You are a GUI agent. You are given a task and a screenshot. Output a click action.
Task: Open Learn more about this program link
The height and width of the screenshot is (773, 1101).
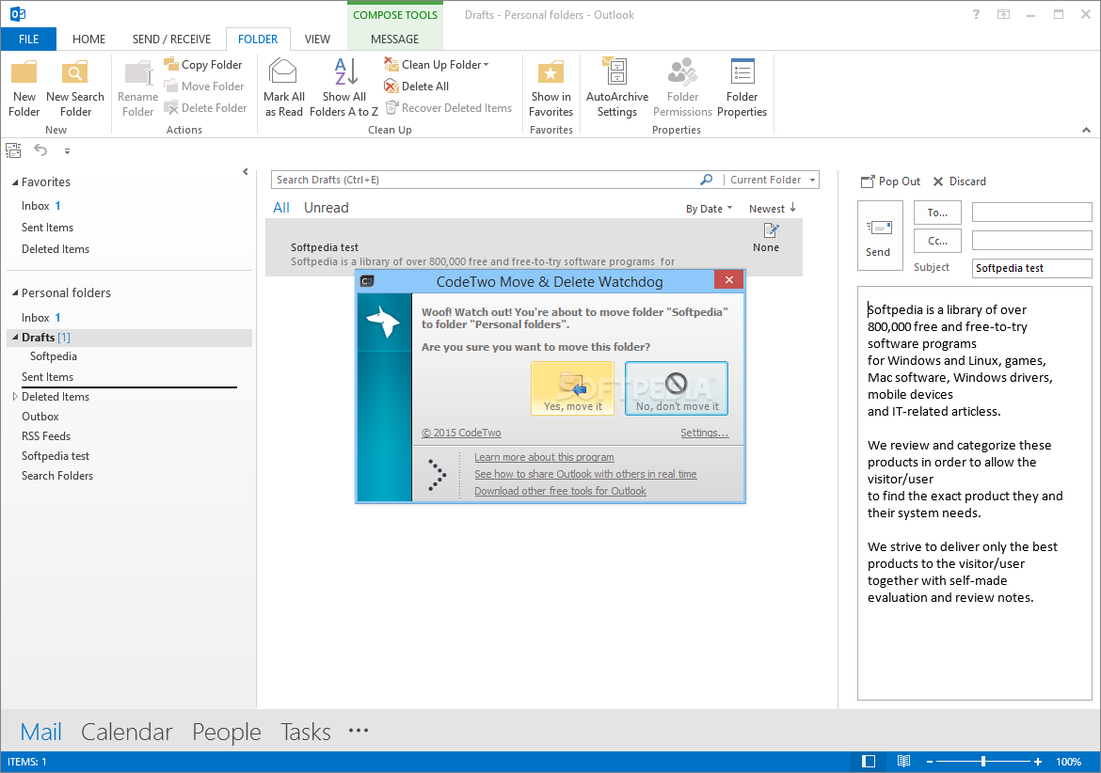(x=544, y=457)
